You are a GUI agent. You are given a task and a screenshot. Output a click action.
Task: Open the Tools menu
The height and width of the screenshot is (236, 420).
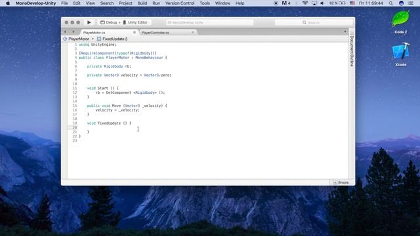click(x=205, y=3)
